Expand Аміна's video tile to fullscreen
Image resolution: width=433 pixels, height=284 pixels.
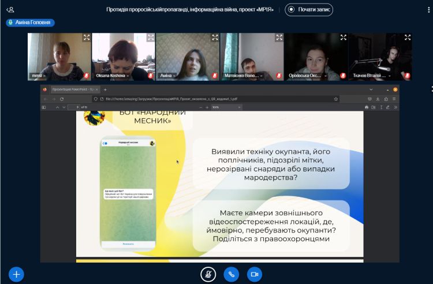[214, 38]
